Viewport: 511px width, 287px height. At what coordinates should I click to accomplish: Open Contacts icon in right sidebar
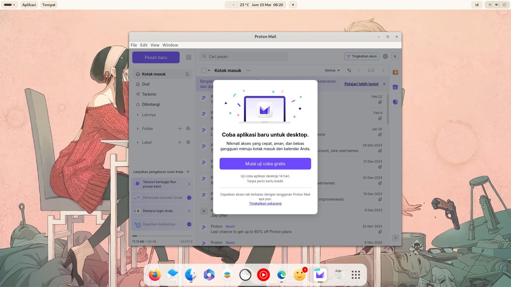click(x=395, y=72)
